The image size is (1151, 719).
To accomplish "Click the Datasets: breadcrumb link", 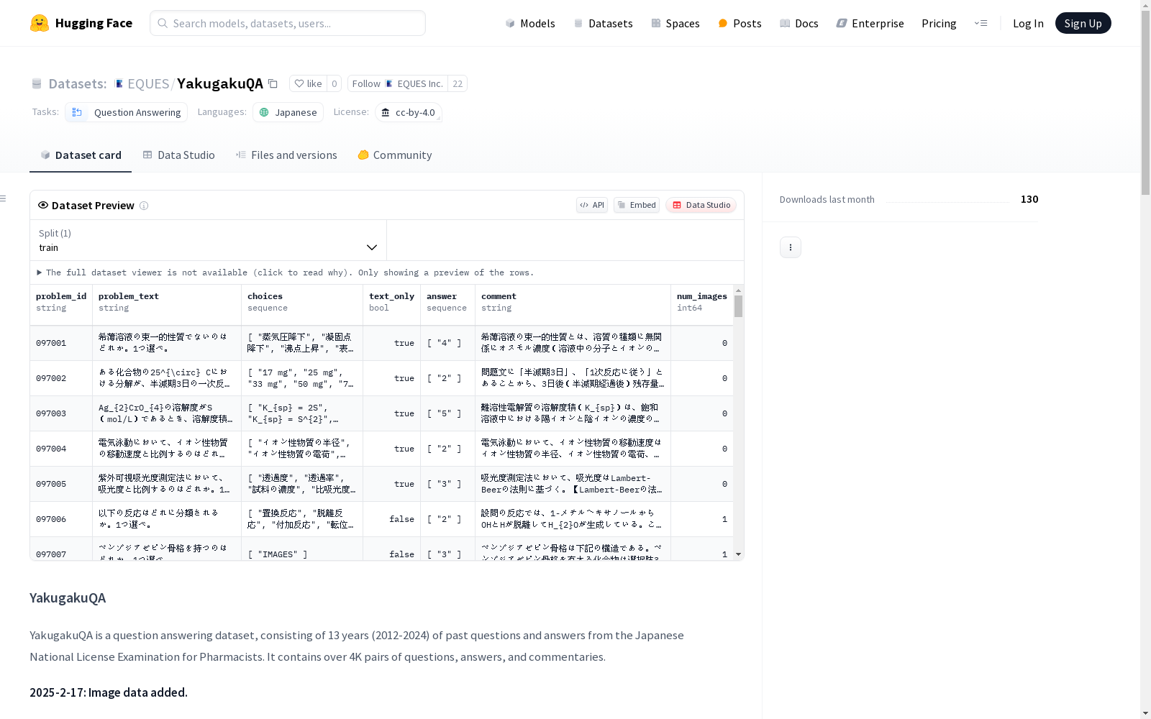I will pyautogui.click(x=77, y=83).
